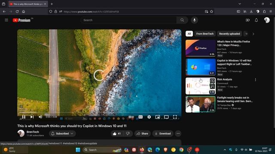The image size is (275, 154).
Task: Switch to miniplayer mode
Action: (x=158, y=117)
